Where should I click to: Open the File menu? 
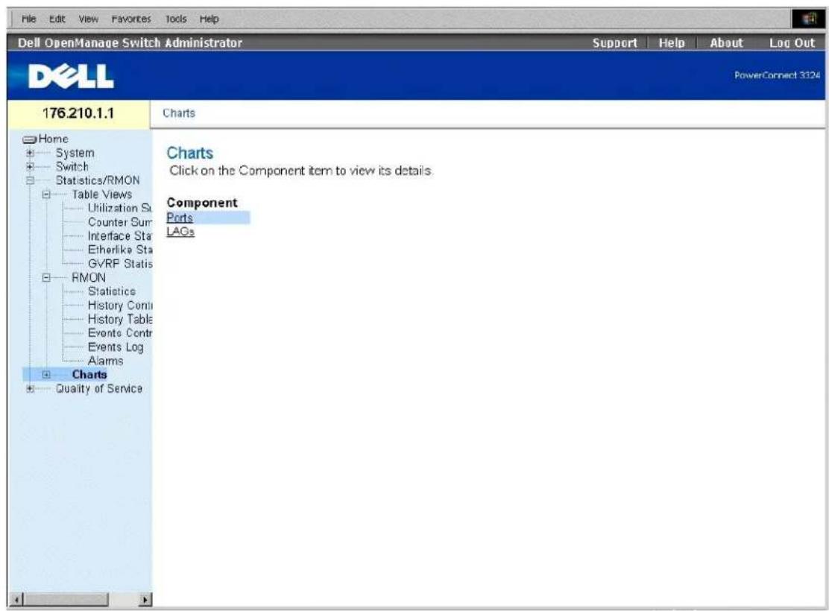[28, 19]
